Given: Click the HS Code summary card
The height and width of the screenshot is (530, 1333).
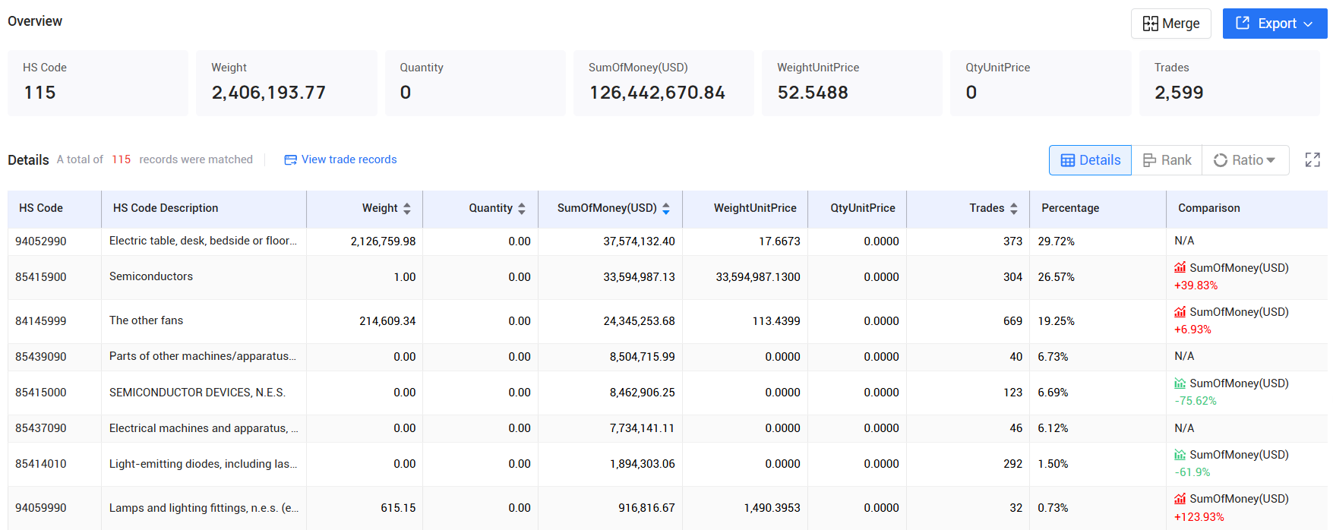Looking at the screenshot, I should tap(98, 84).
